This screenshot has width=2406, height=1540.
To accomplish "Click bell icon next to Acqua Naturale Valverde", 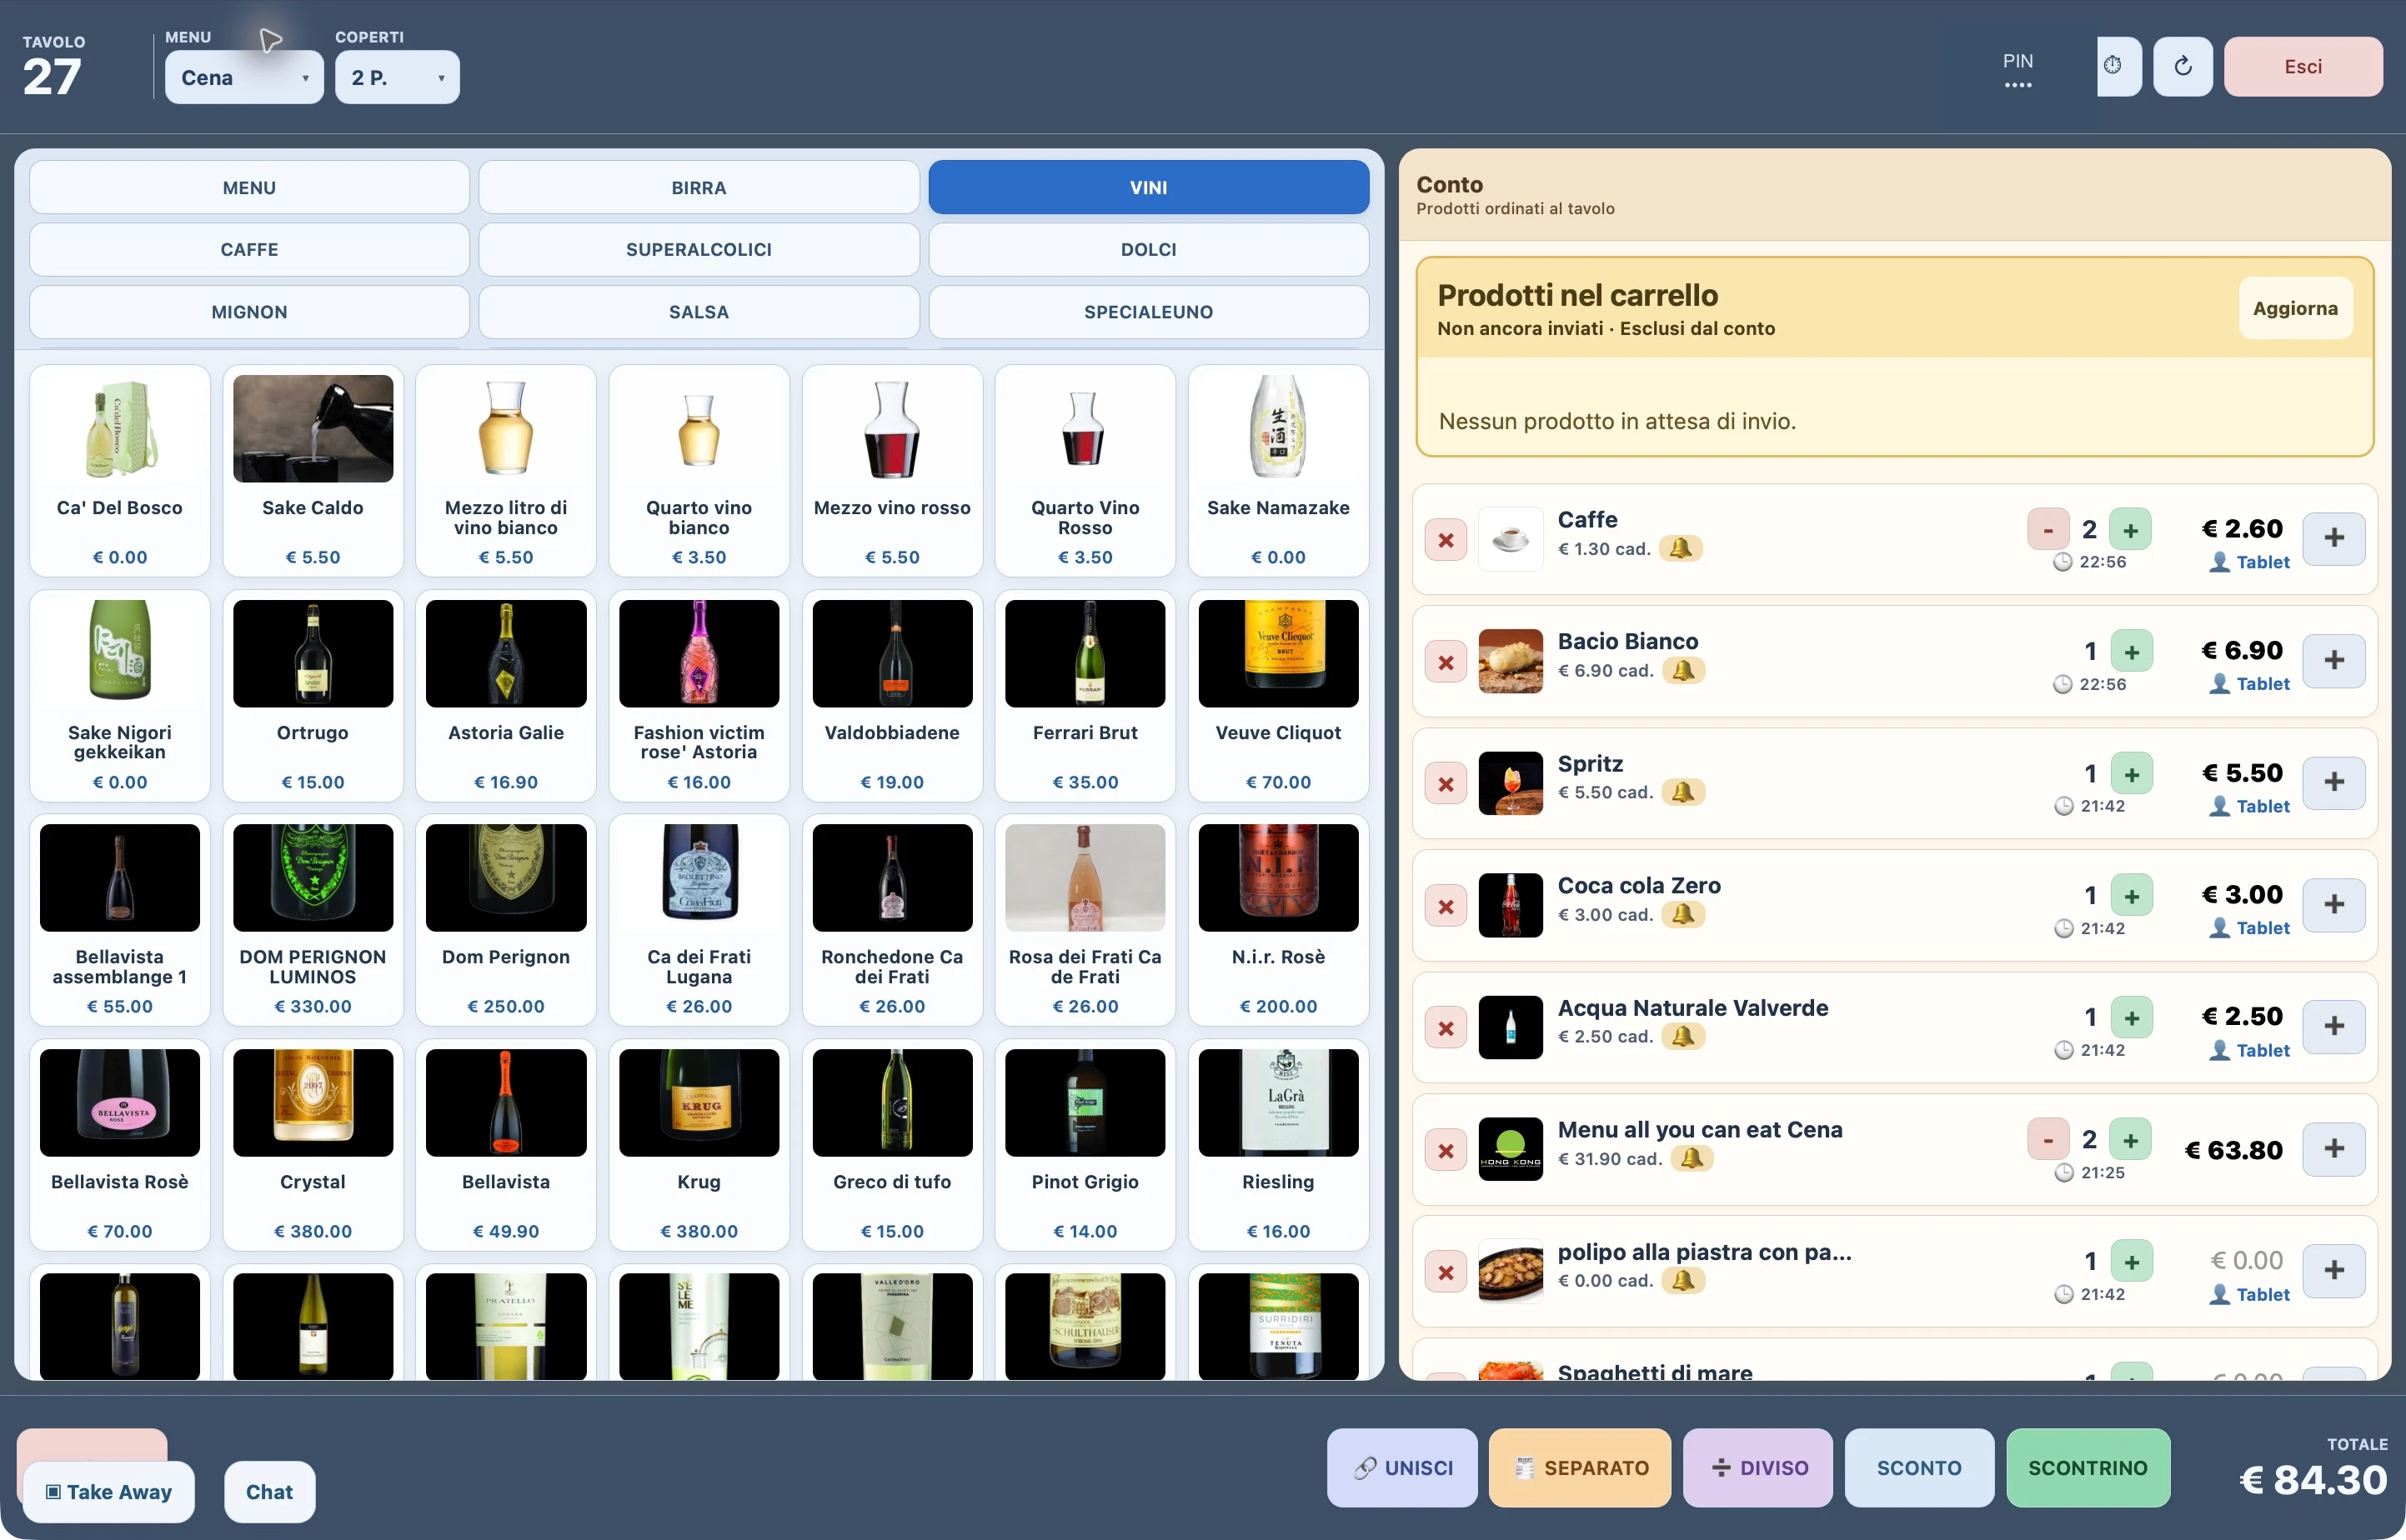I will [x=1682, y=1036].
